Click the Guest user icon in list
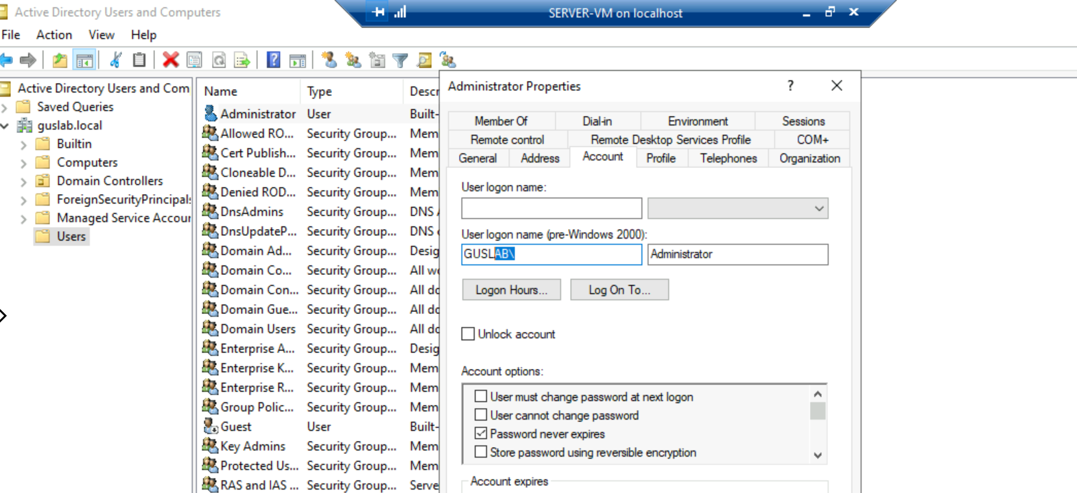Image resolution: width=1077 pixels, height=493 pixels. click(x=211, y=426)
